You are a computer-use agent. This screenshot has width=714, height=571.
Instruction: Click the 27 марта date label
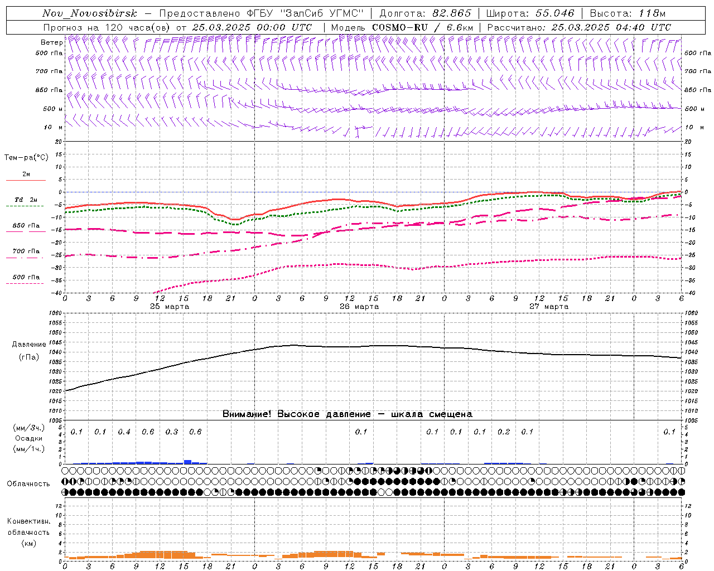pyautogui.click(x=549, y=307)
